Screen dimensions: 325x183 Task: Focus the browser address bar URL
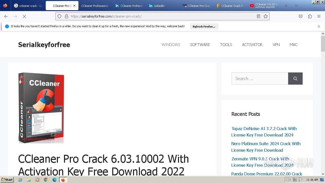pos(162,16)
